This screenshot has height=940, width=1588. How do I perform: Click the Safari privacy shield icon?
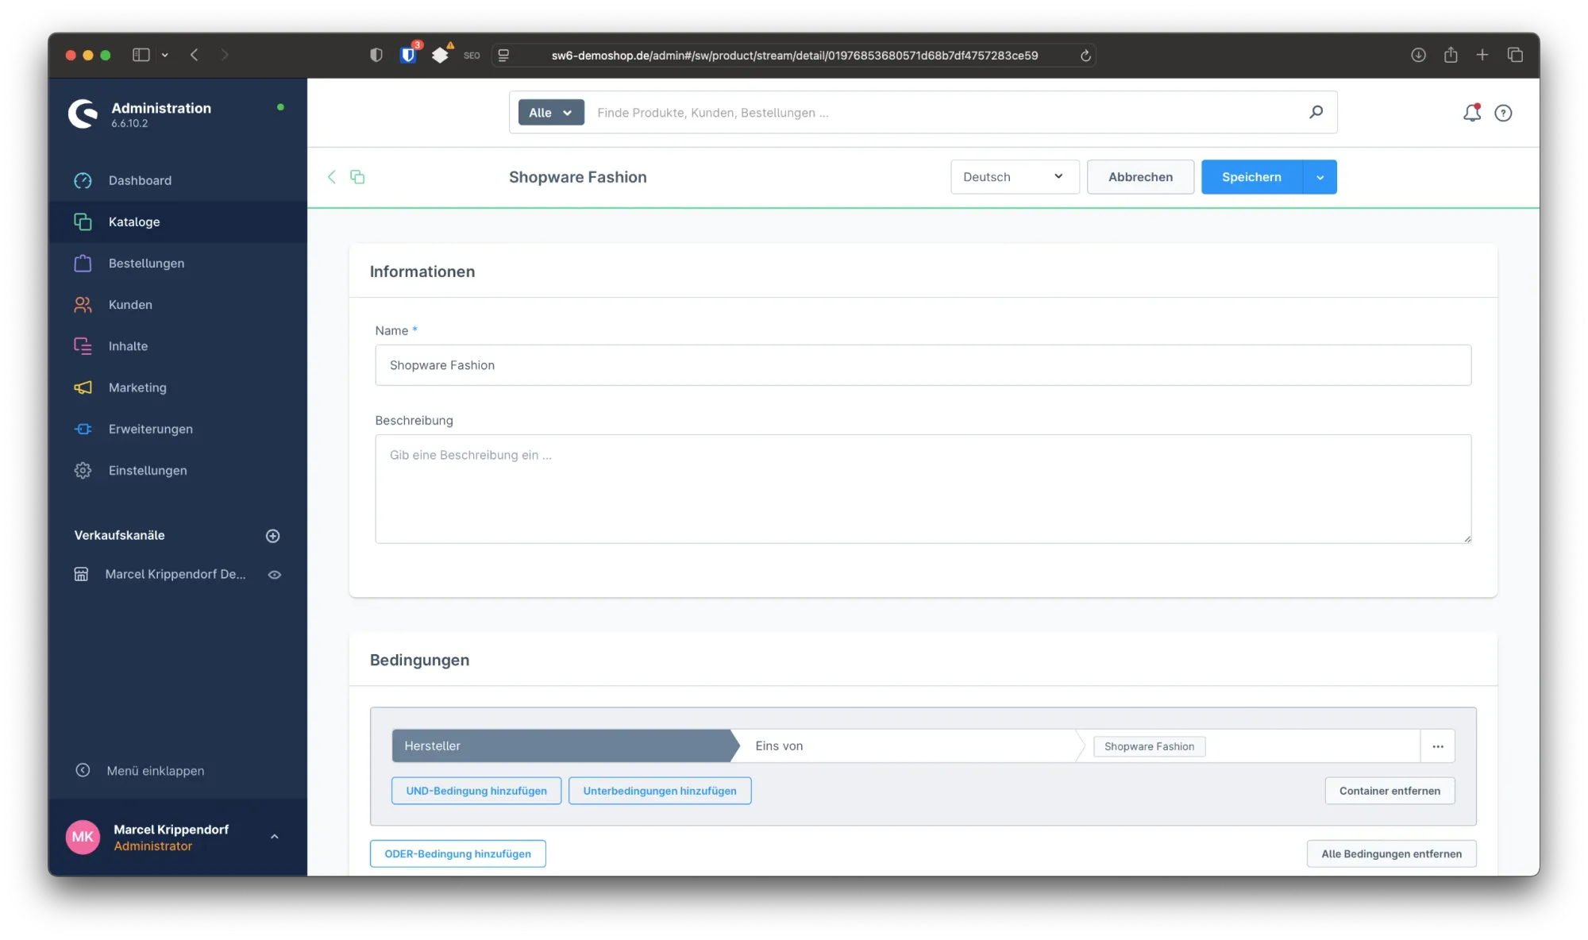[376, 55]
